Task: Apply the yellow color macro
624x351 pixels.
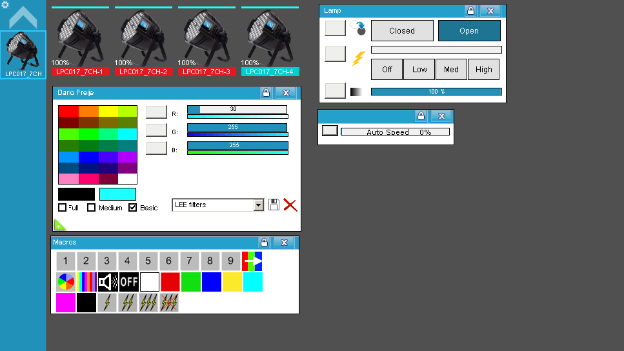Action: (x=232, y=282)
